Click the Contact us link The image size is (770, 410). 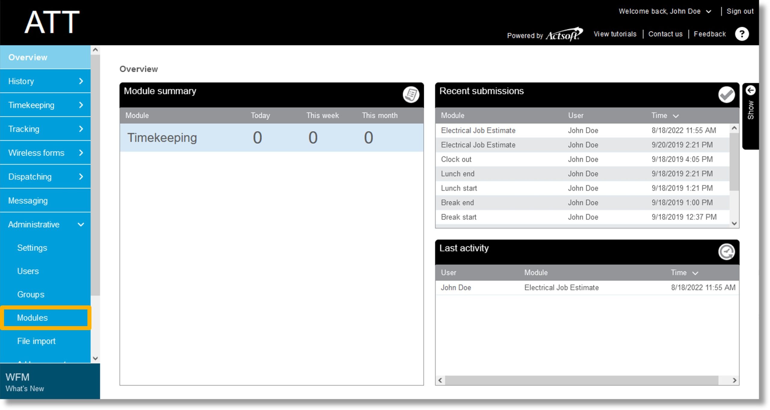tap(666, 34)
